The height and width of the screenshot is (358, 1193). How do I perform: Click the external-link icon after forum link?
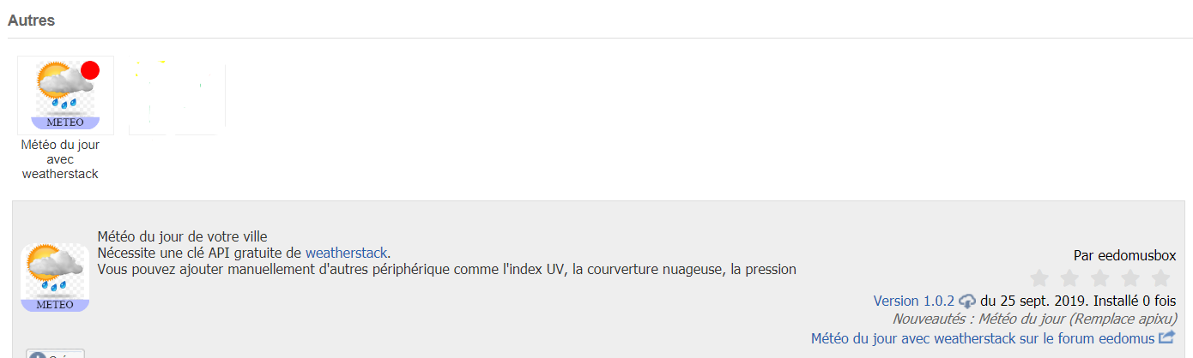point(1166,337)
